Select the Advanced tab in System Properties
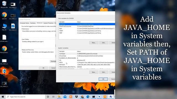 coord(40,23)
